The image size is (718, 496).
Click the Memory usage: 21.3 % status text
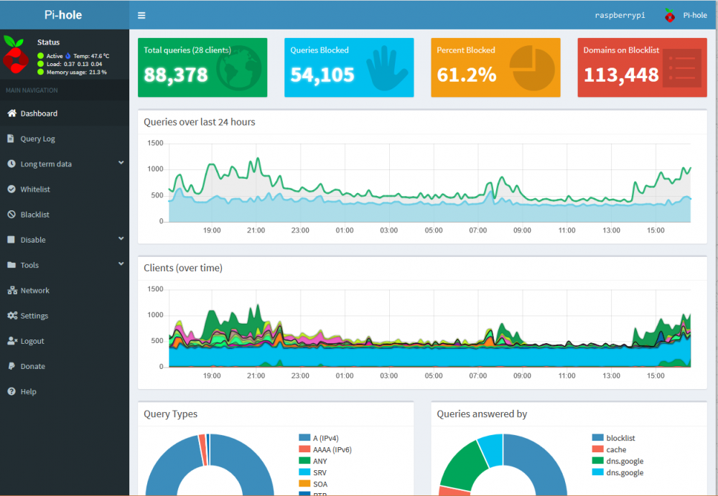(77, 72)
